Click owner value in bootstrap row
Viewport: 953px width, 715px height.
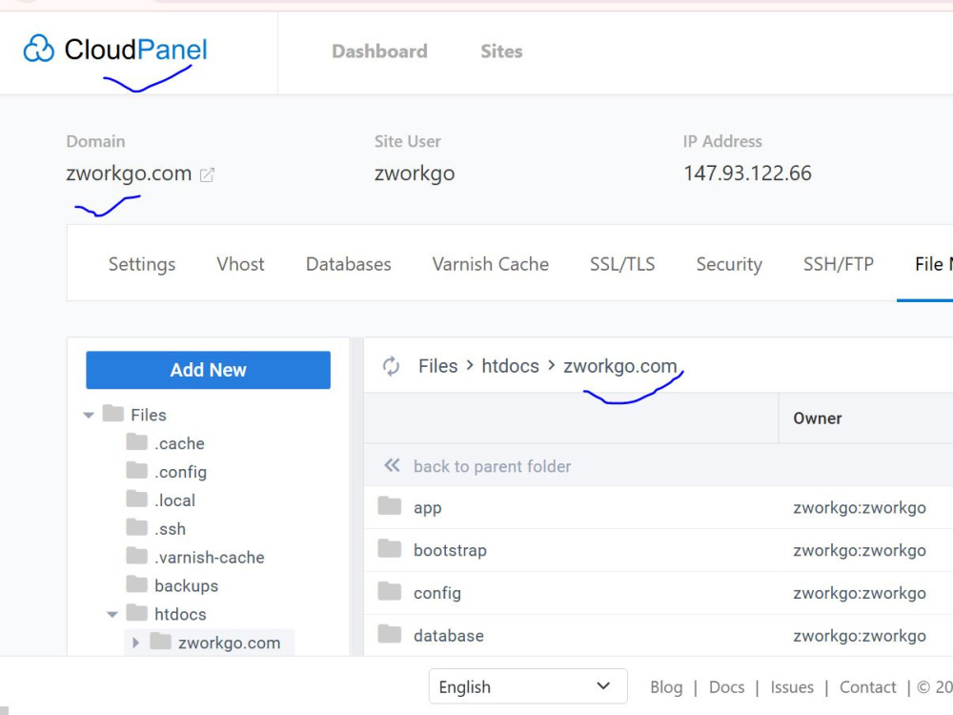tap(860, 550)
